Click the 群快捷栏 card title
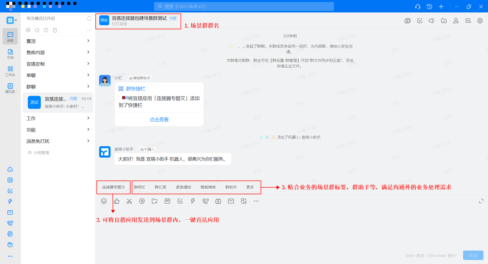 coord(136,89)
